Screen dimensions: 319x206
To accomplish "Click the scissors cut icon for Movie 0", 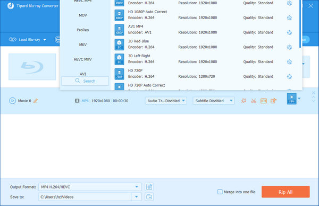I will point(254,101).
